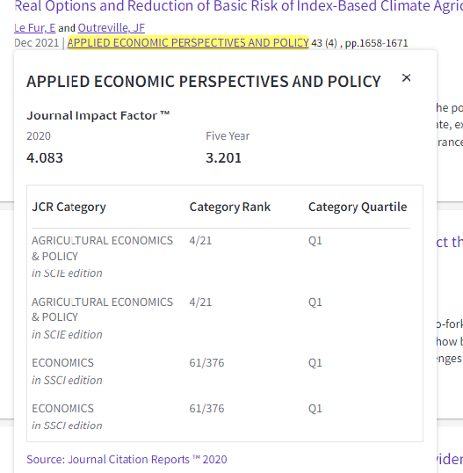
Task: Click highlighted journal link Applied Economic Perspectives and Policy
Action: coord(188,42)
